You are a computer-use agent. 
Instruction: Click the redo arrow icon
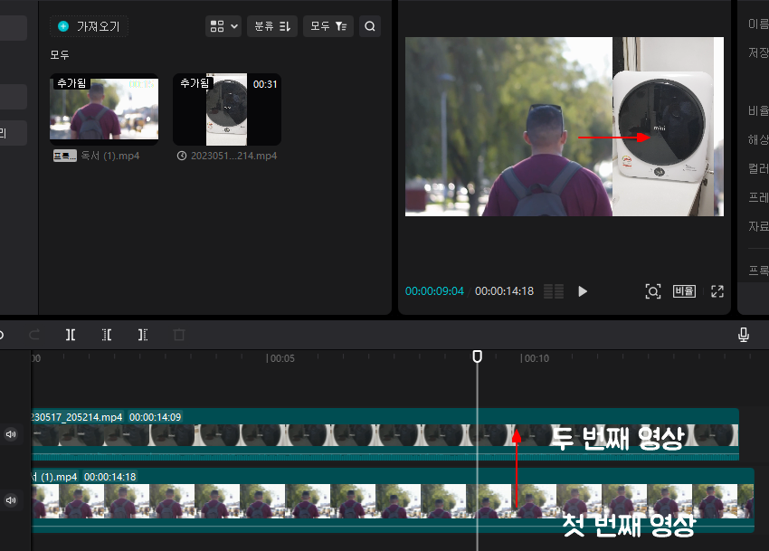tap(34, 335)
